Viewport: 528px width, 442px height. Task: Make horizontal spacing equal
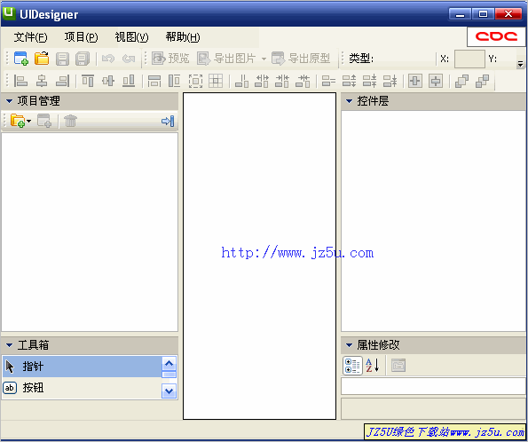[x=241, y=81]
